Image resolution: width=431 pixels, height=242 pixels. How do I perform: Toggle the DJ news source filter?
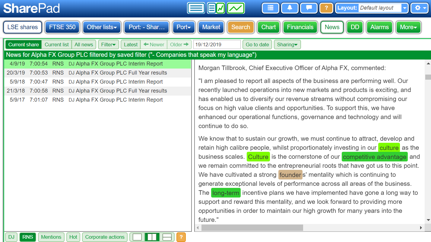(x=11, y=237)
